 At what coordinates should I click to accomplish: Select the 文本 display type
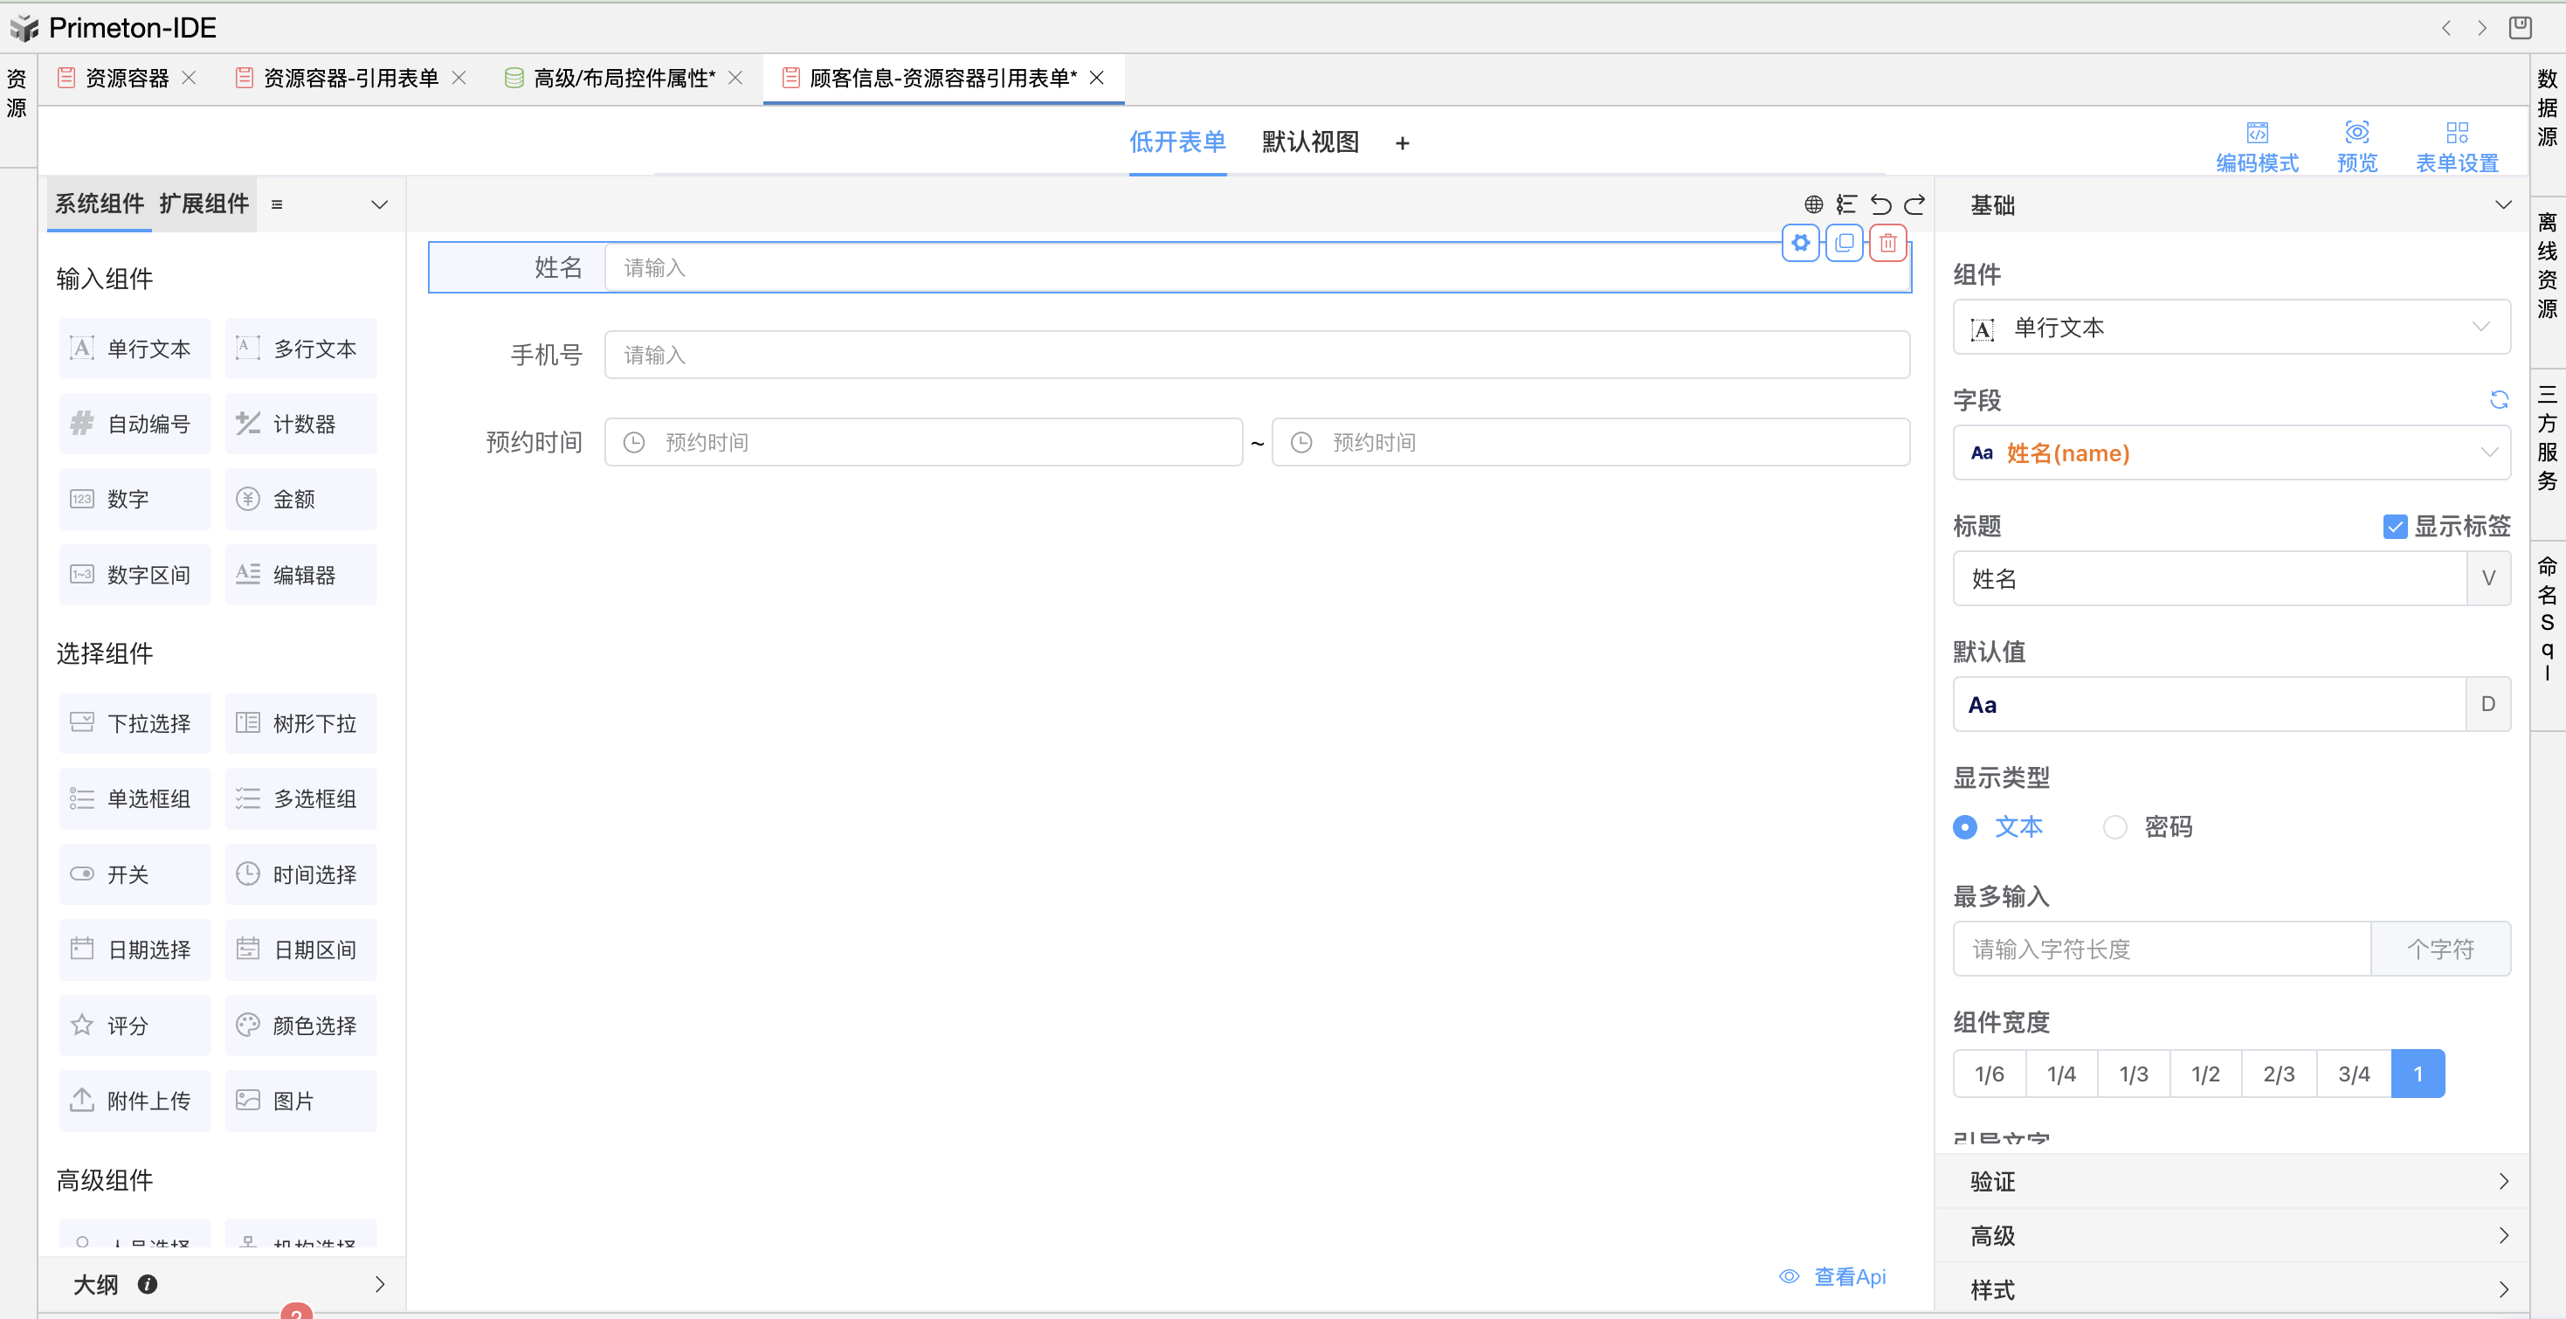pyautogui.click(x=1965, y=827)
